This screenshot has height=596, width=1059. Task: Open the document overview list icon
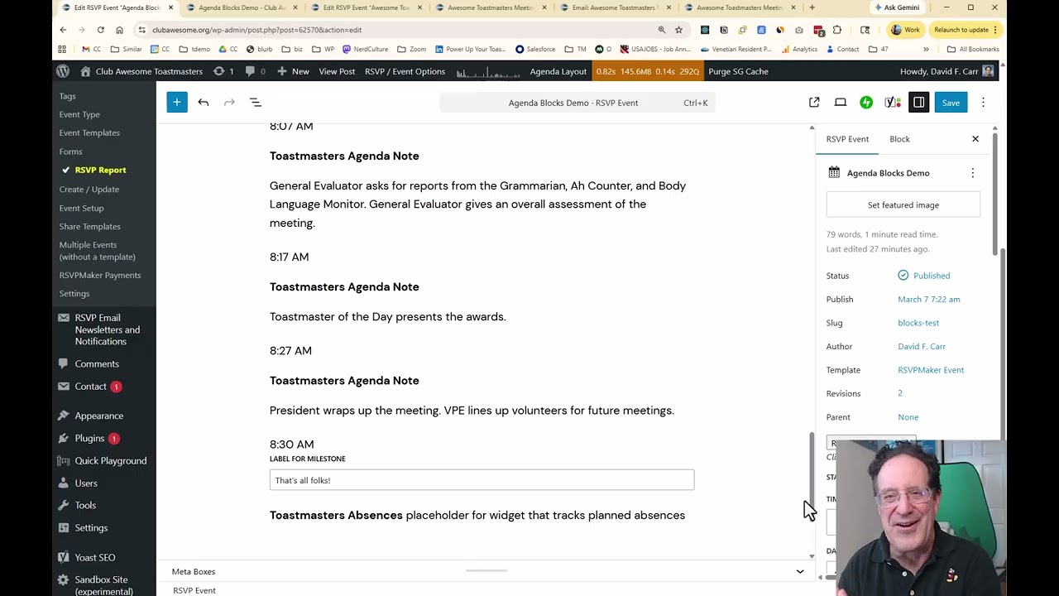click(x=256, y=103)
